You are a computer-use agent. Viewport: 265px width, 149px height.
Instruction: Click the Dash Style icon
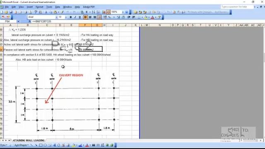coord(98,145)
